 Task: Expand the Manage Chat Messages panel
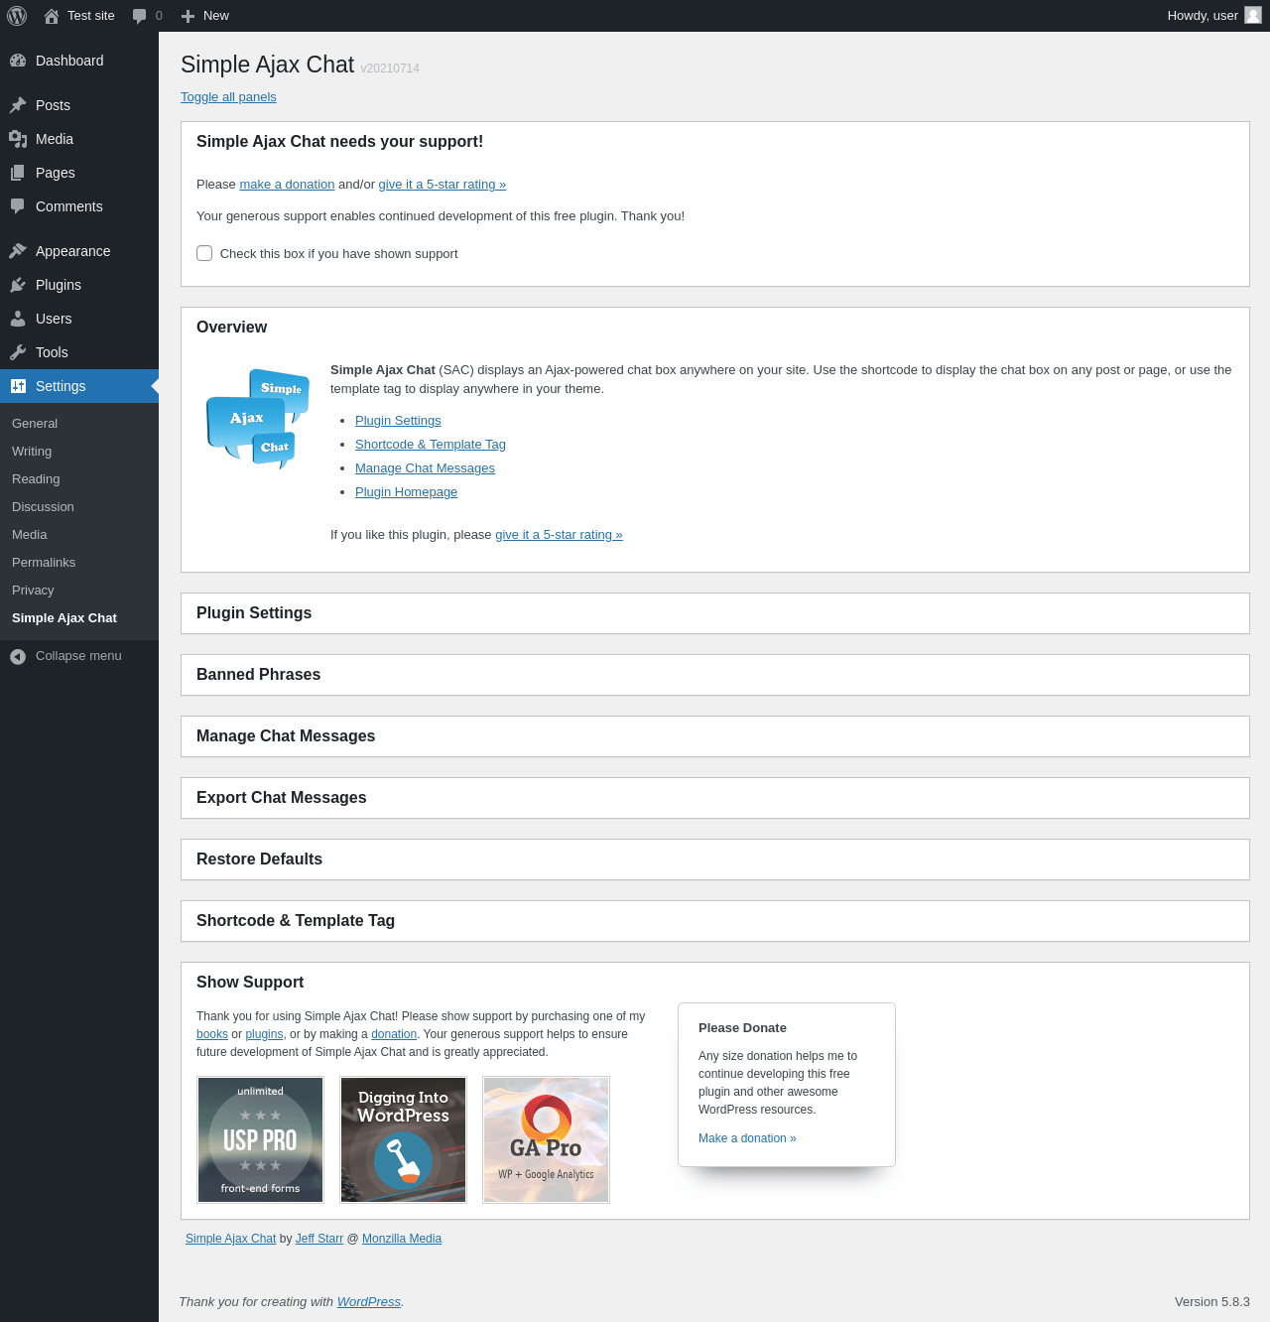click(714, 736)
